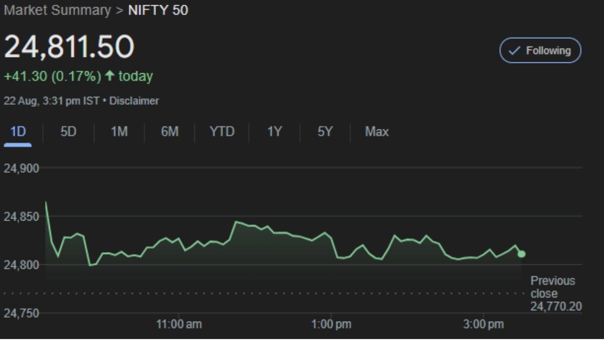This screenshot has height=340, width=604.
Task: Click the 24,900 y-axis label
Action: [x=21, y=168]
